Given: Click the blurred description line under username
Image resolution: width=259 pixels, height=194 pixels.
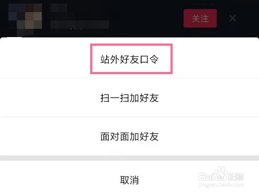Looking at the screenshot, I should coord(79,25).
